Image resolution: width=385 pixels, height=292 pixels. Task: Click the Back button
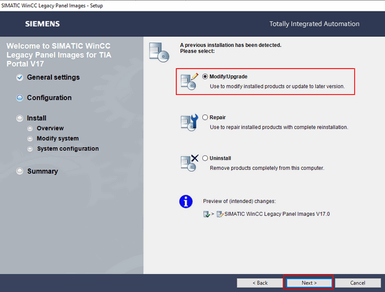coord(260,283)
